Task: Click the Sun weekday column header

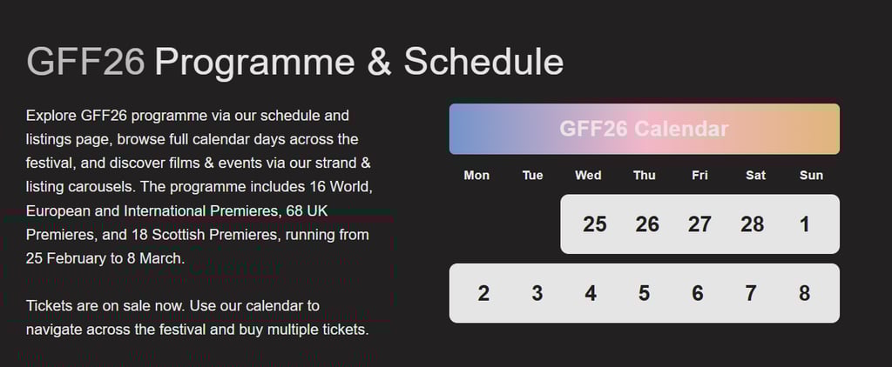Action: pos(811,176)
